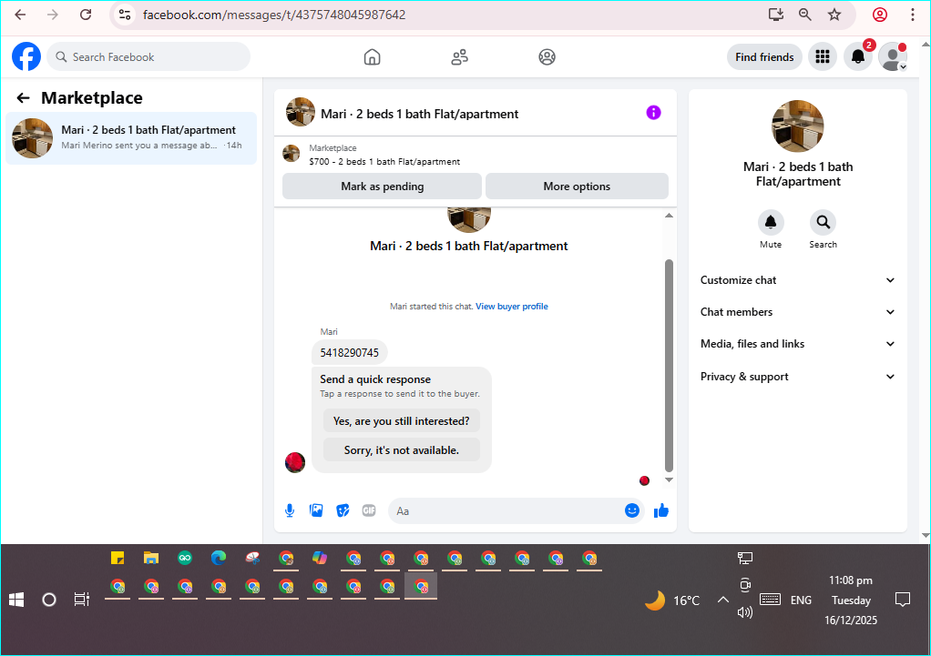This screenshot has height=656, width=931.
Task: Click the browser address bar URL
Action: [274, 15]
